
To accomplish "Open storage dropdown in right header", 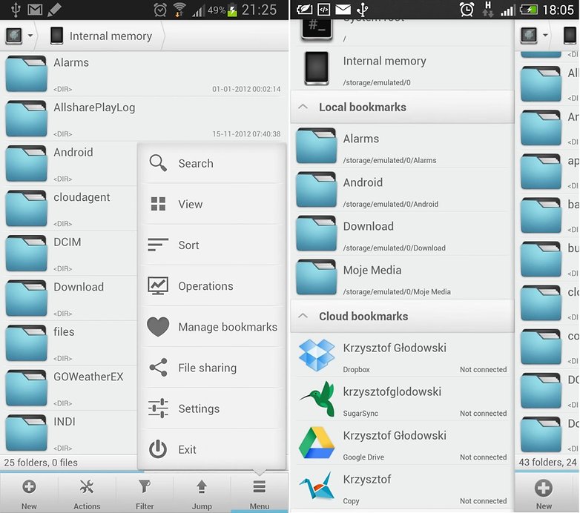I will click(x=534, y=36).
